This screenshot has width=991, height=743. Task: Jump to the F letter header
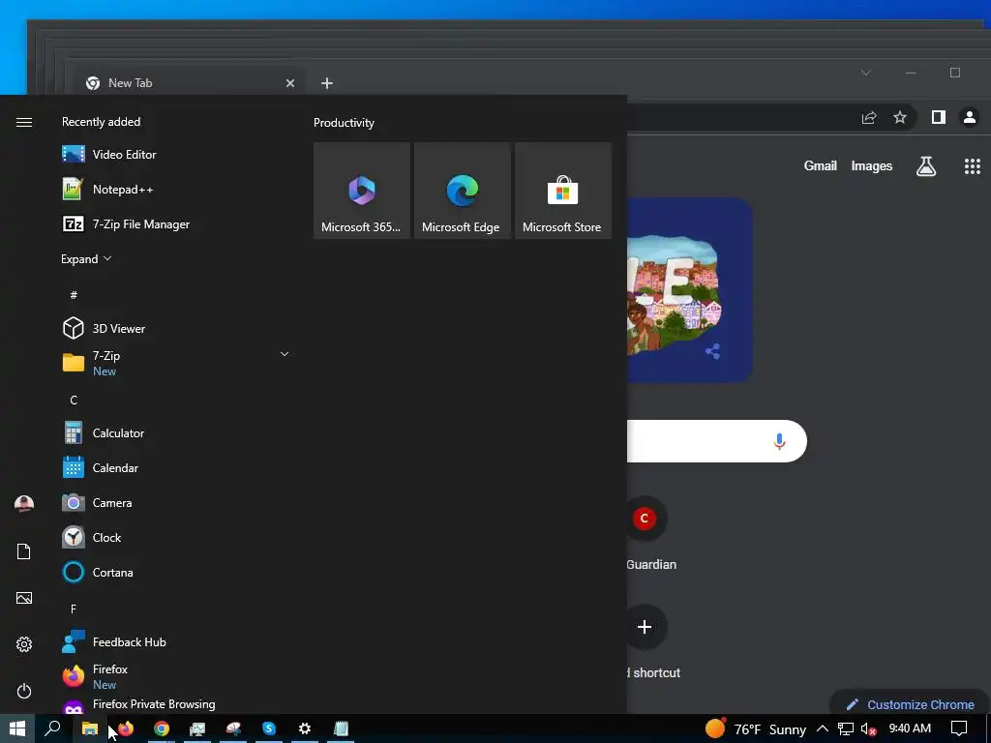(x=74, y=609)
